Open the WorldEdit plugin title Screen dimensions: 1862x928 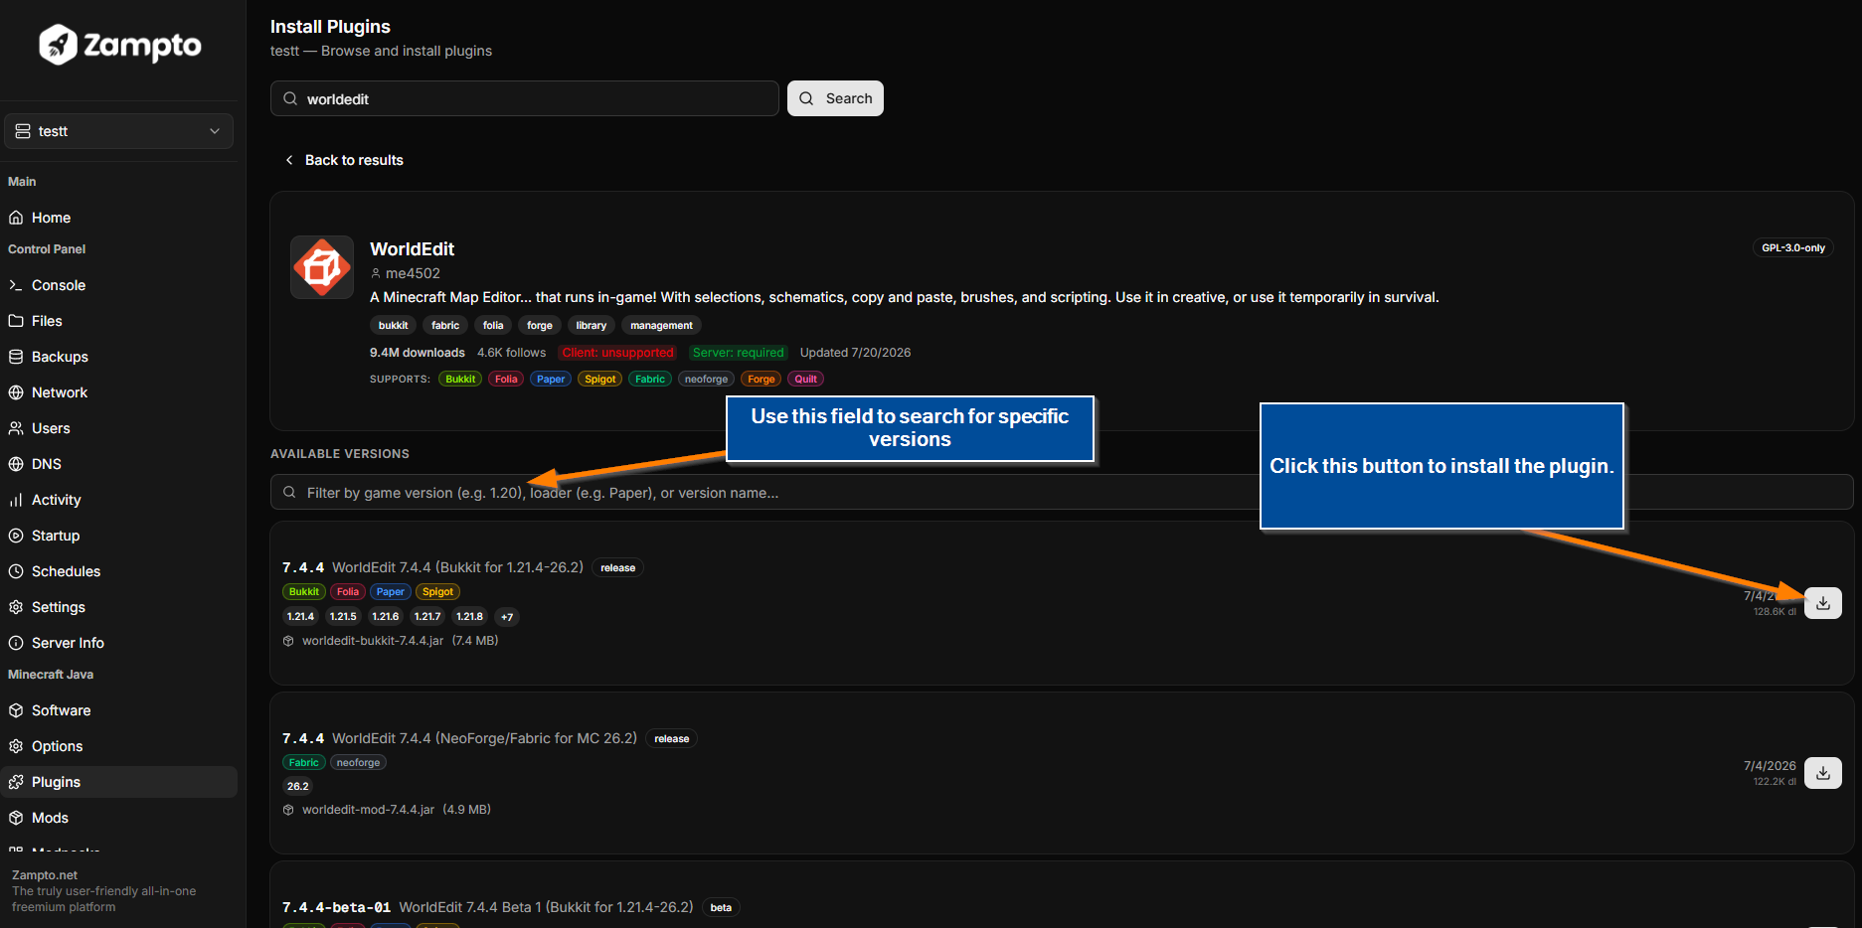[x=412, y=249]
